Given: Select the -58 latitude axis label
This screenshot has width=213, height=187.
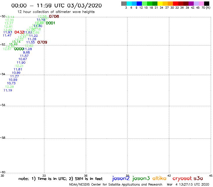Looking at the screenshot, I should 3,138.
